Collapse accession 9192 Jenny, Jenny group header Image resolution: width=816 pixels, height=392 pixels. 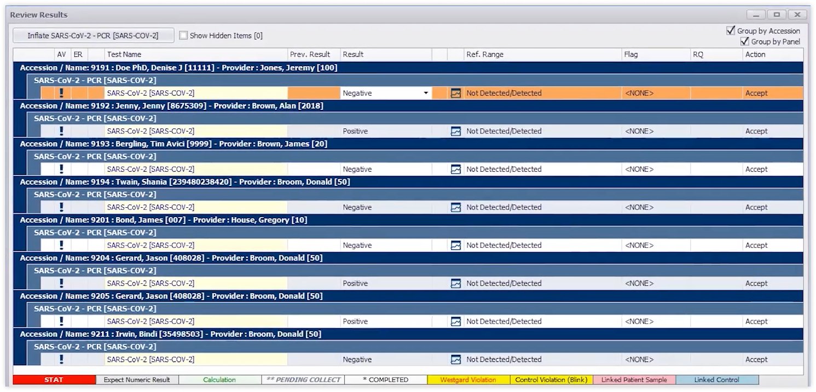[171, 106]
